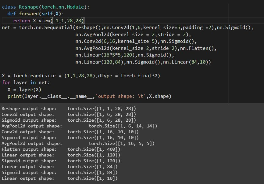Viewport: 264px width, 184px height.
Task: Click 'nn.Sigmoid()' after the 120,84 Linear layer
Action: (x=143, y=62)
